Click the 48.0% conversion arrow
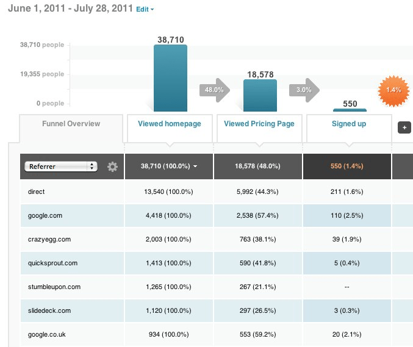Image resolution: width=413 pixels, height=347 pixels. pos(214,90)
